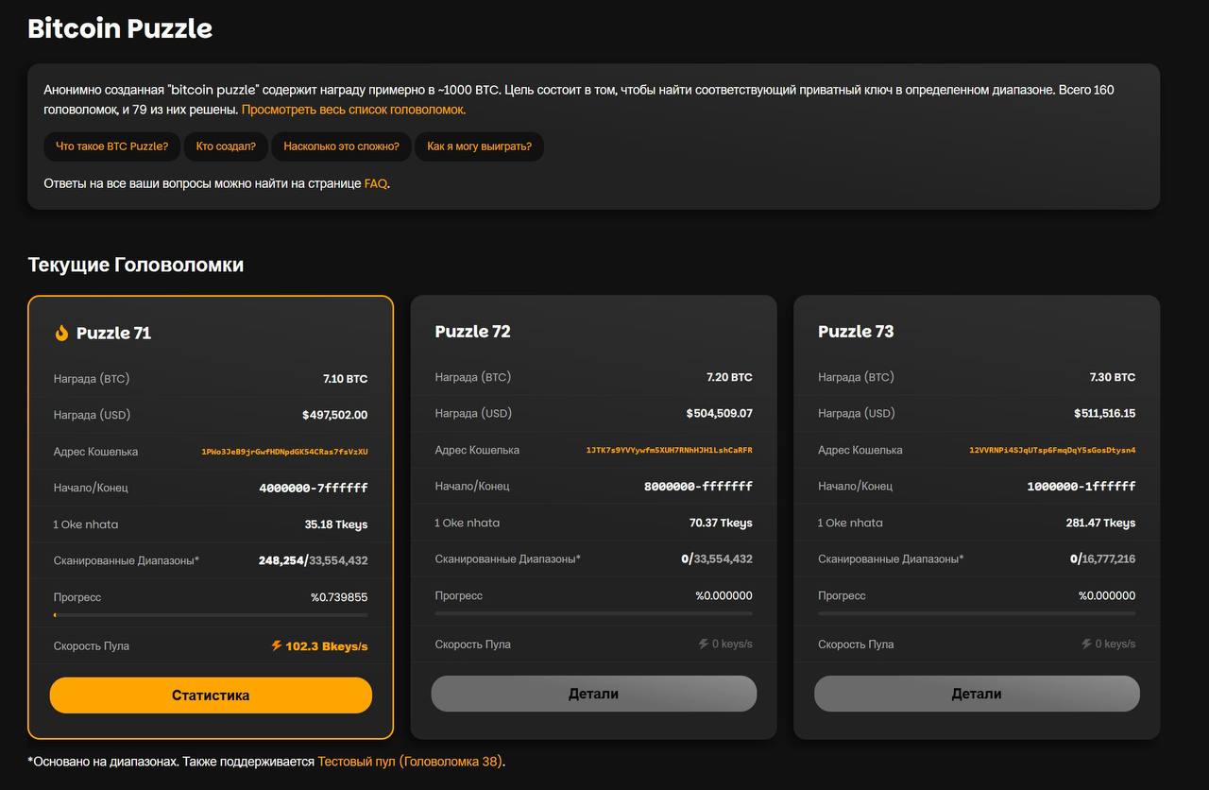The width and height of the screenshot is (1209, 790).
Task: Select the "Puzzle 72" card heading
Action: (x=472, y=332)
